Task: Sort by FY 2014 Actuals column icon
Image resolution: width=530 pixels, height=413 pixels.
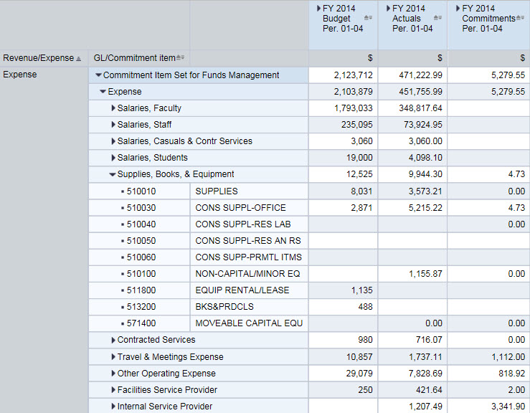Action: tap(437, 18)
